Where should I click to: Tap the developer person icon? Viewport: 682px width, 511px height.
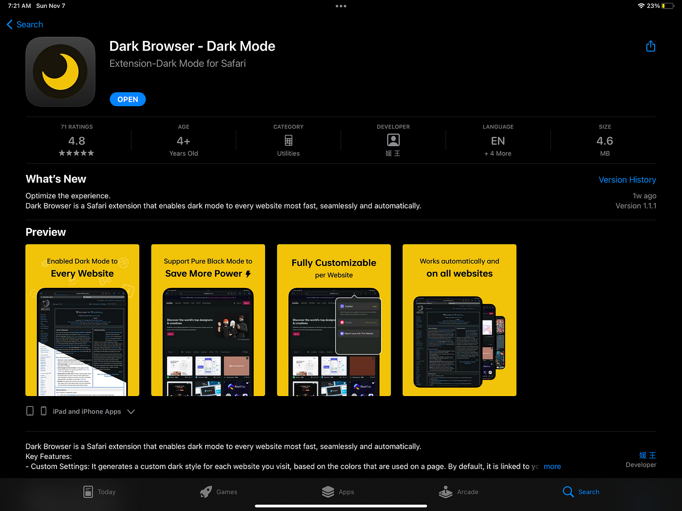click(x=393, y=140)
